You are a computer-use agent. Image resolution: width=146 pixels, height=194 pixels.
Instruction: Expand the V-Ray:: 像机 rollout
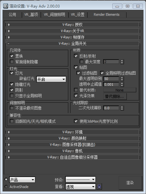tap(73, 151)
